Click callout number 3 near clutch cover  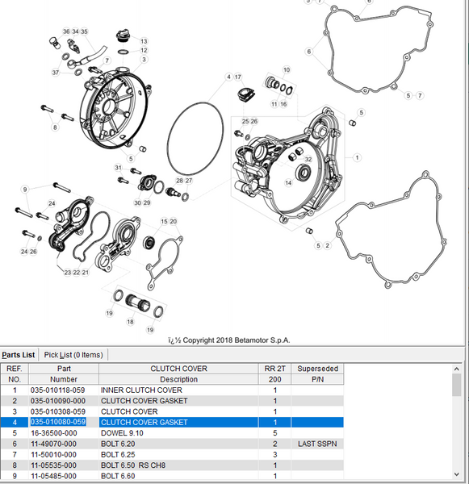point(144,59)
